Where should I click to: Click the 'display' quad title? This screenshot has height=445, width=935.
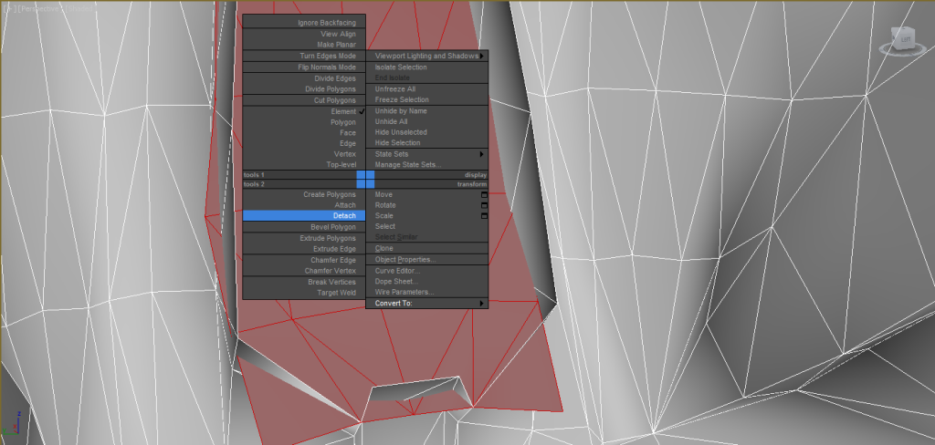coord(476,175)
